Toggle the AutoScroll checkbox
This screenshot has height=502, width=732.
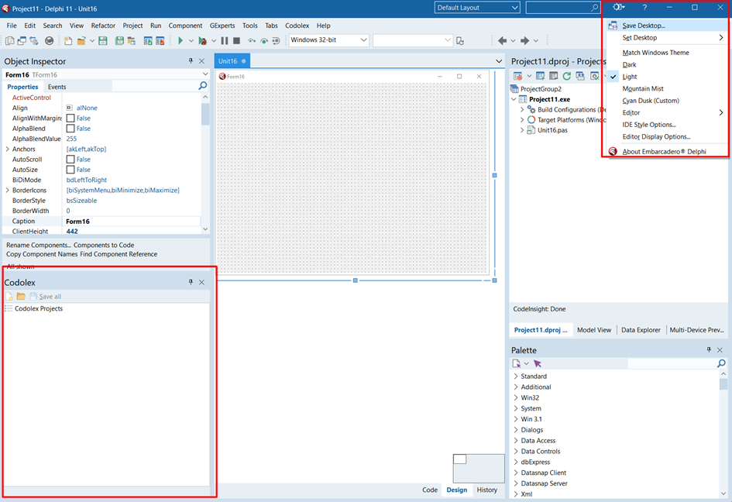click(x=70, y=160)
